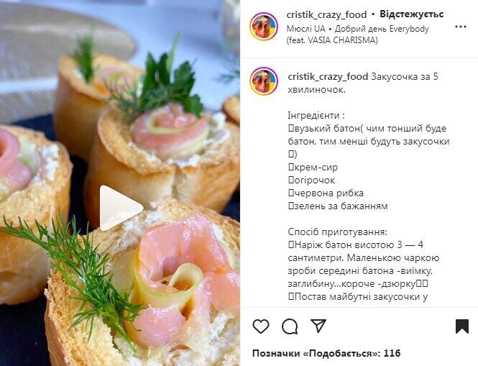
Task: Toggle the Відстежується following button
Action: pos(412,14)
